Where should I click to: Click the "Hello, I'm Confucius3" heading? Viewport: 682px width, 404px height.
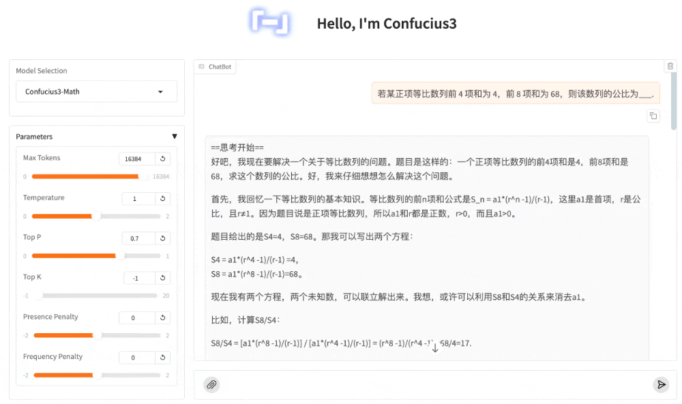387,23
